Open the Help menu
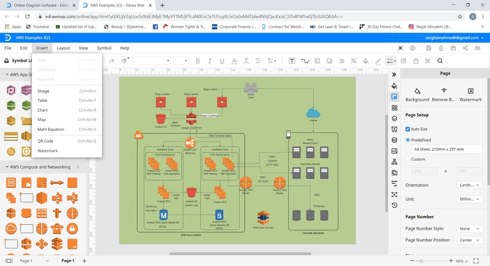Viewport: 490px width, 266px height. pyautogui.click(x=124, y=48)
